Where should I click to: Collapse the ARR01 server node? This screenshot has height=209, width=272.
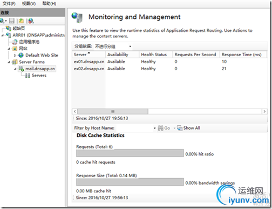pos(3,35)
